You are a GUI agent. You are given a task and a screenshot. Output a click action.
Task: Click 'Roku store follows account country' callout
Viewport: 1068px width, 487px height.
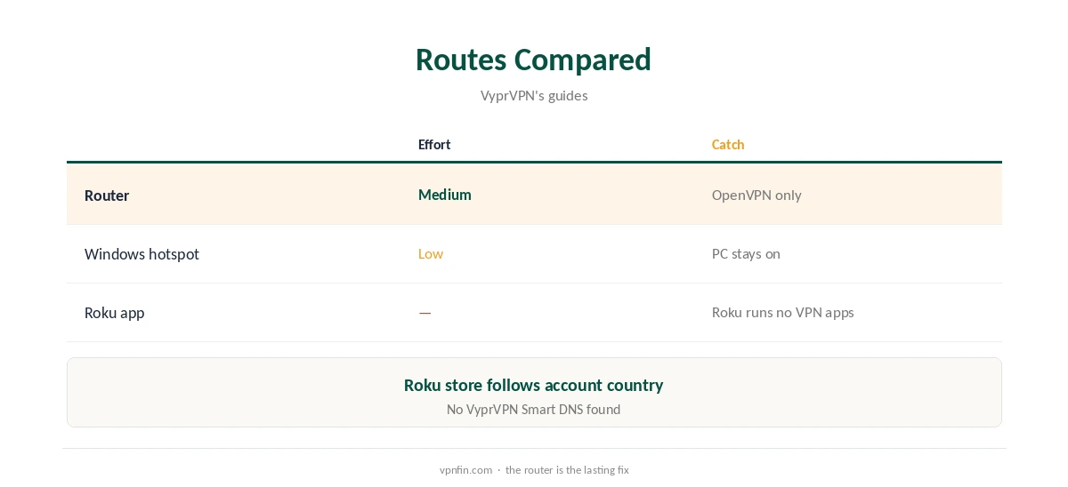point(533,385)
